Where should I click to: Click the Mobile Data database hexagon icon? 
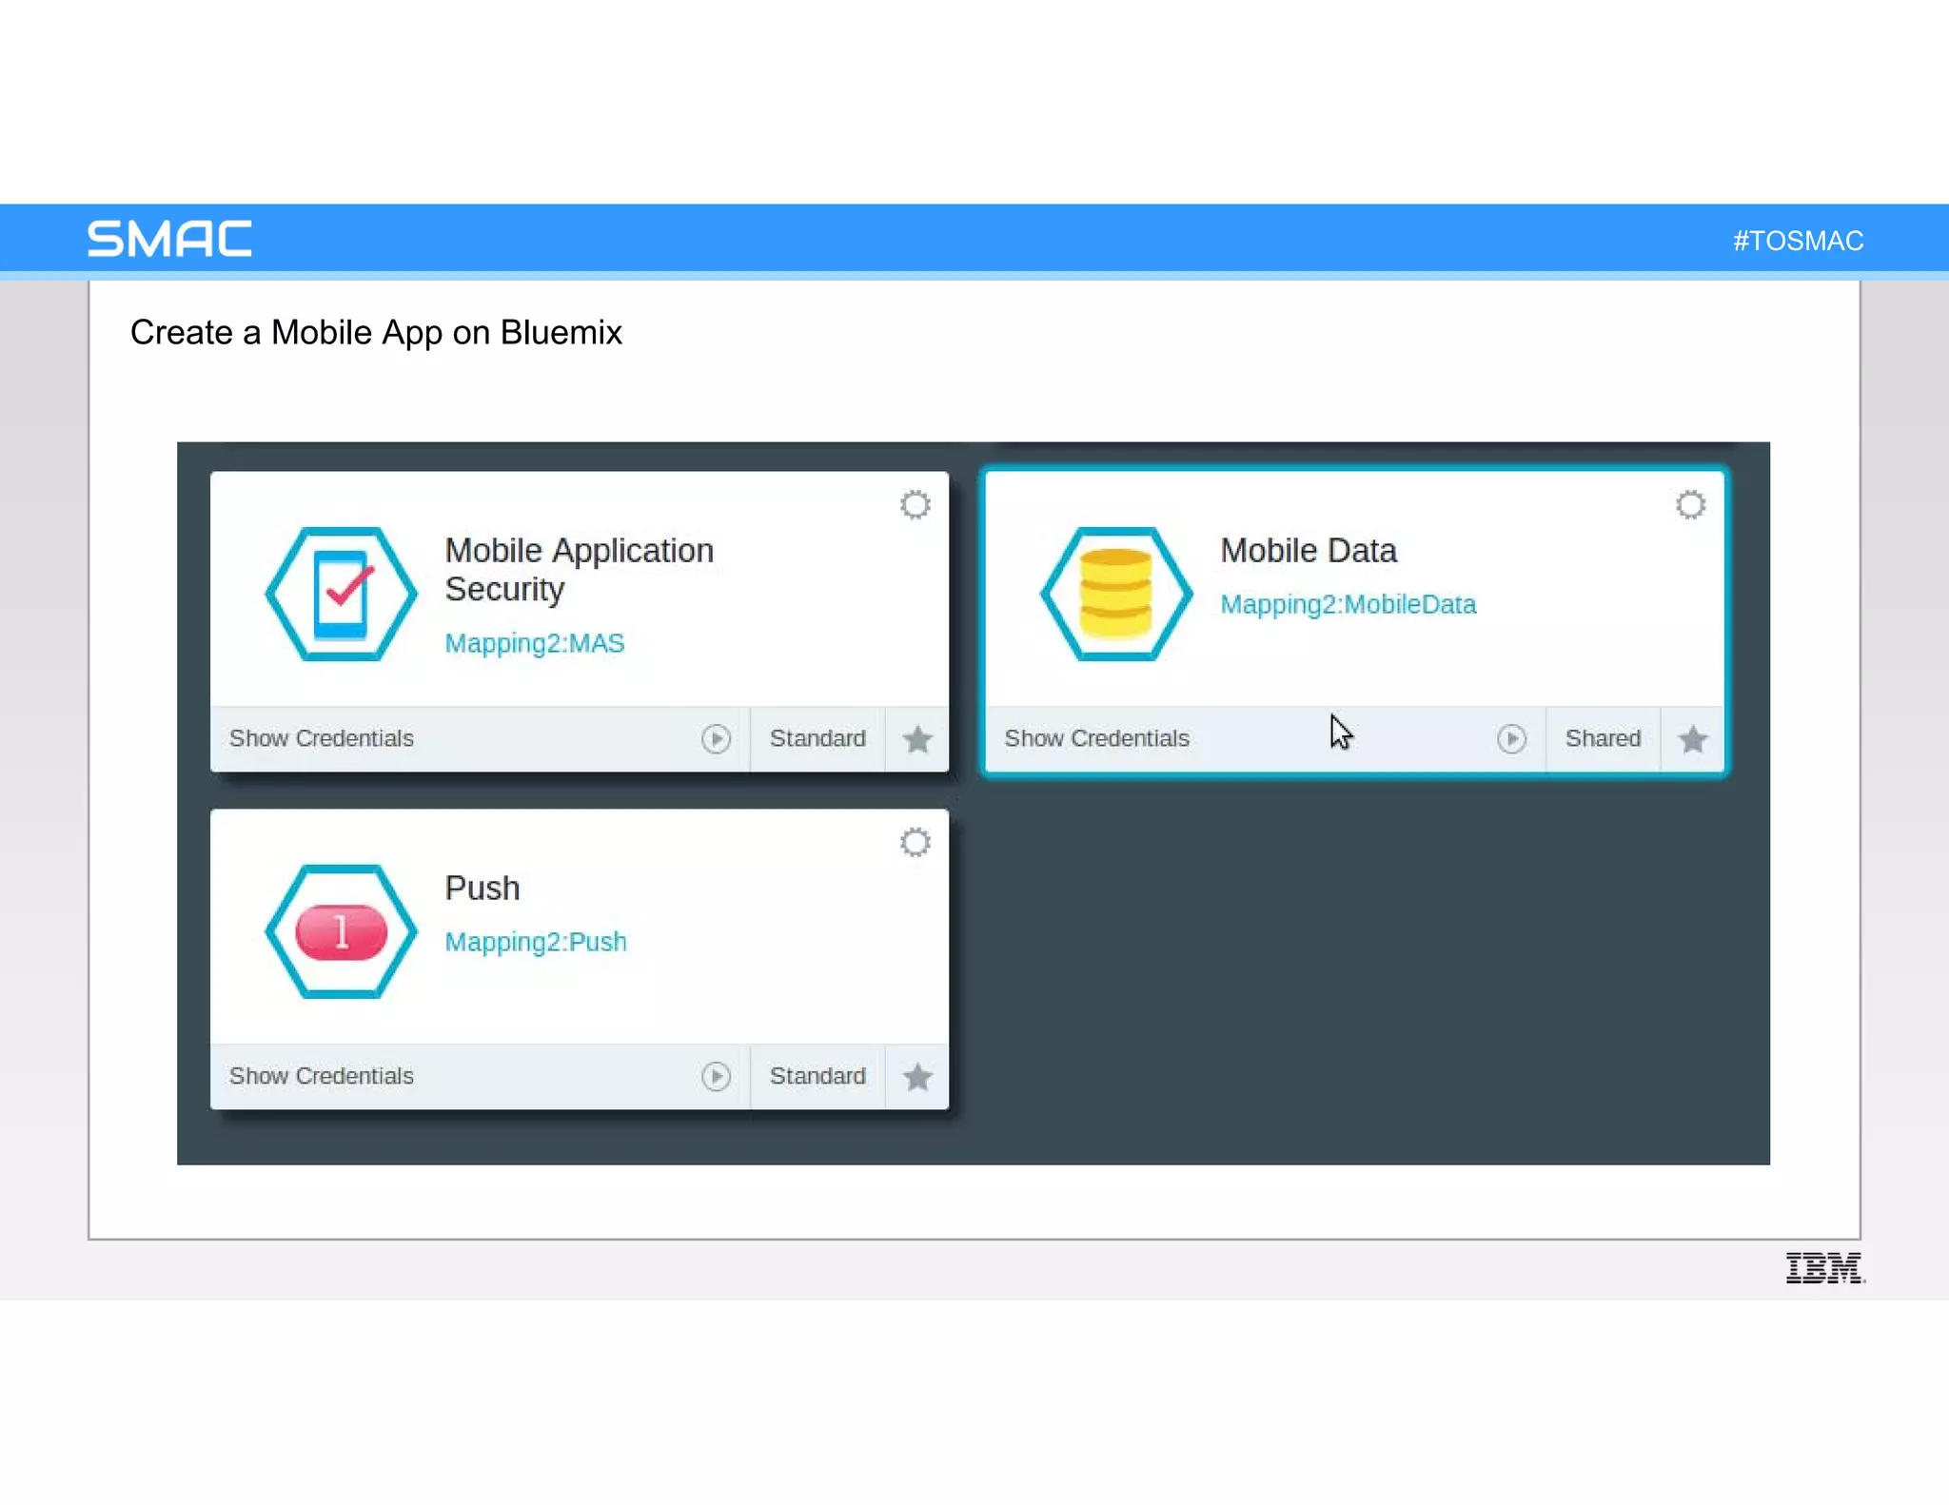point(1116,594)
